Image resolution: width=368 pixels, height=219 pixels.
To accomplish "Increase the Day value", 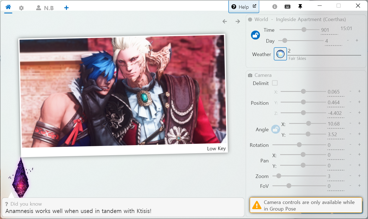I will point(357,40).
